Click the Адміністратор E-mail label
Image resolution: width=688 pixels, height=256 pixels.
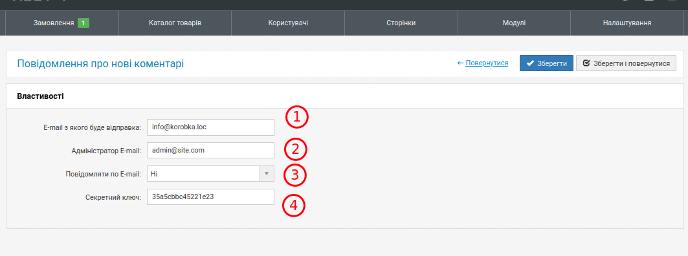click(105, 151)
